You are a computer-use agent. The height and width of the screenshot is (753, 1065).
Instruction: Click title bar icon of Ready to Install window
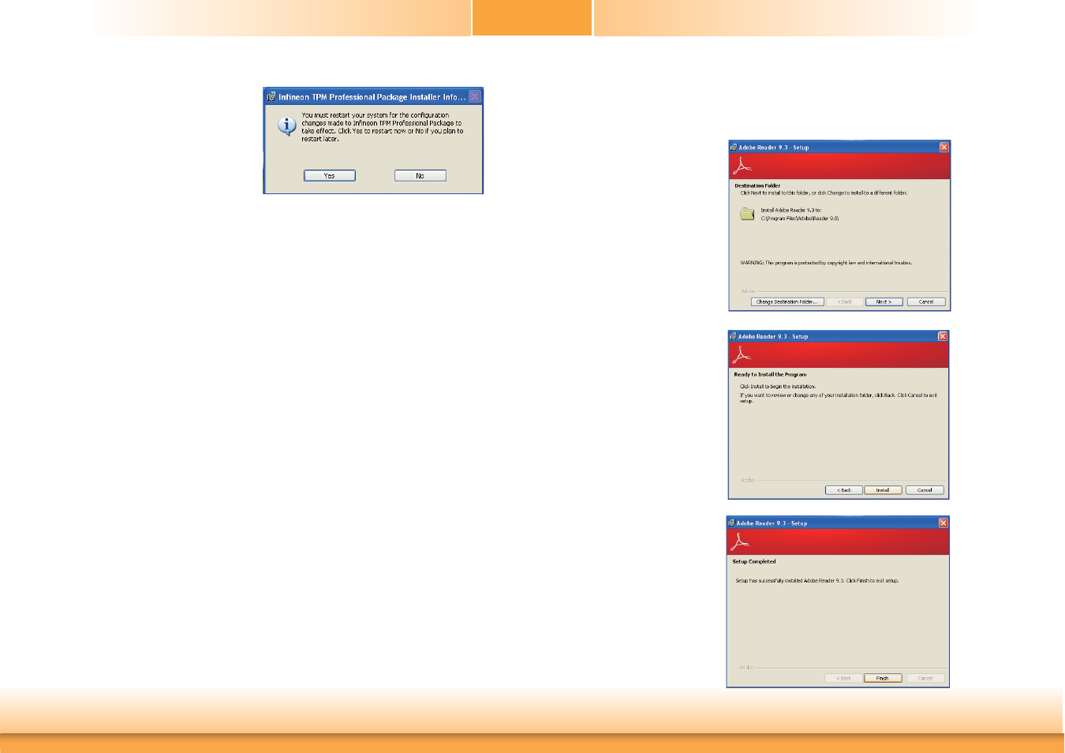(x=733, y=336)
